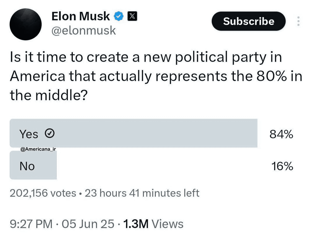
Task: Open the black profile avatar
Action: (x=25, y=24)
